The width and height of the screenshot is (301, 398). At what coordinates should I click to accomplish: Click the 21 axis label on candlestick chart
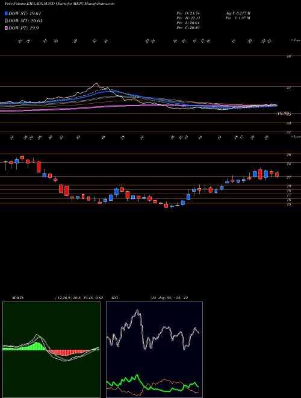pyautogui.click(x=288, y=177)
